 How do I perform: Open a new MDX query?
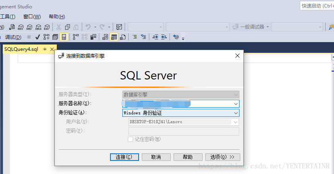tap(21, 27)
